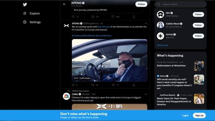The height and width of the screenshot is (121, 215).
Task: Follow Cathie Wood account
Action: click(198, 25)
